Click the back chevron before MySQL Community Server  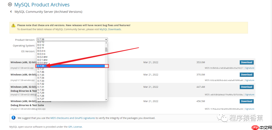[x=11, y=12]
